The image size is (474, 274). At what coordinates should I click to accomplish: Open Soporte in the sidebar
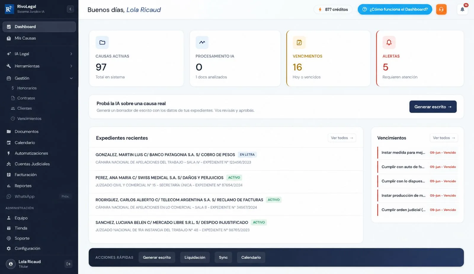click(x=39, y=238)
